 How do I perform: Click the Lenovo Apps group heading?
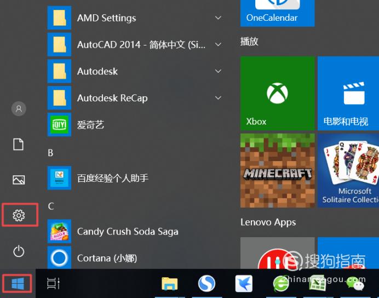click(x=268, y=222)
